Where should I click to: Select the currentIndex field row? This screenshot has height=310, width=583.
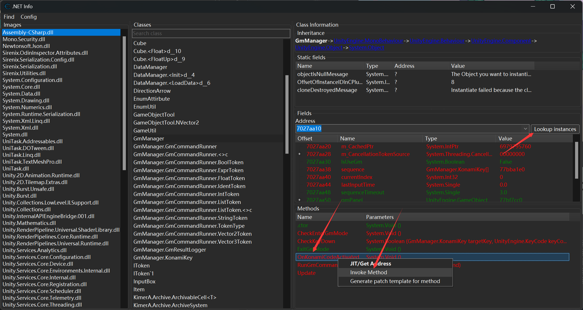(x=434, y=177)
